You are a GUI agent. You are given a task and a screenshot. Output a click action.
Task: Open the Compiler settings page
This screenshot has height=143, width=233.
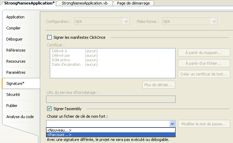[x=14, y=28]
